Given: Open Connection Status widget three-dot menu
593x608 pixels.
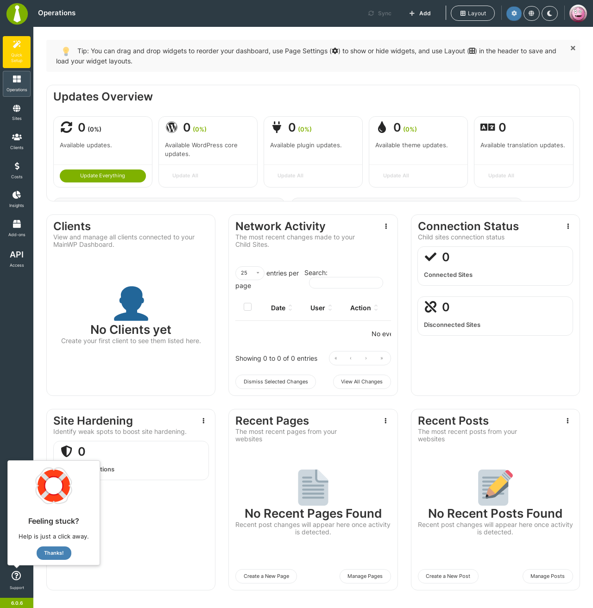Looking at the screenshot, I should tap(568, 226).
